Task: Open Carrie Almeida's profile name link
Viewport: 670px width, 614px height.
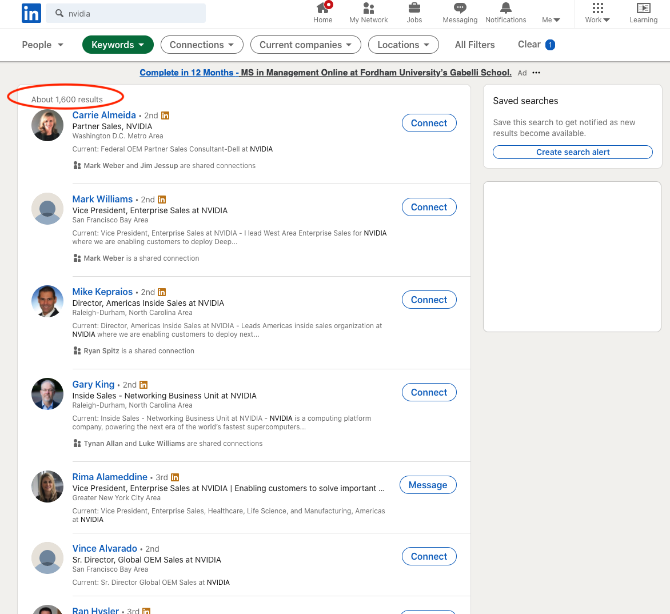Action: click(x=104, y=115)
